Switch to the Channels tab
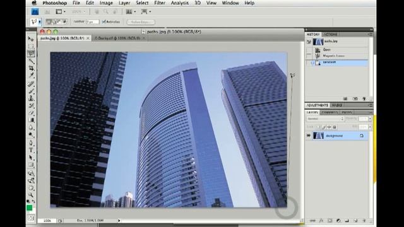404x227 pixels. click(x=330, y=112)
